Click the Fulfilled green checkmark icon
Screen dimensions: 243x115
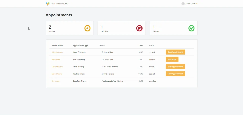191,28
